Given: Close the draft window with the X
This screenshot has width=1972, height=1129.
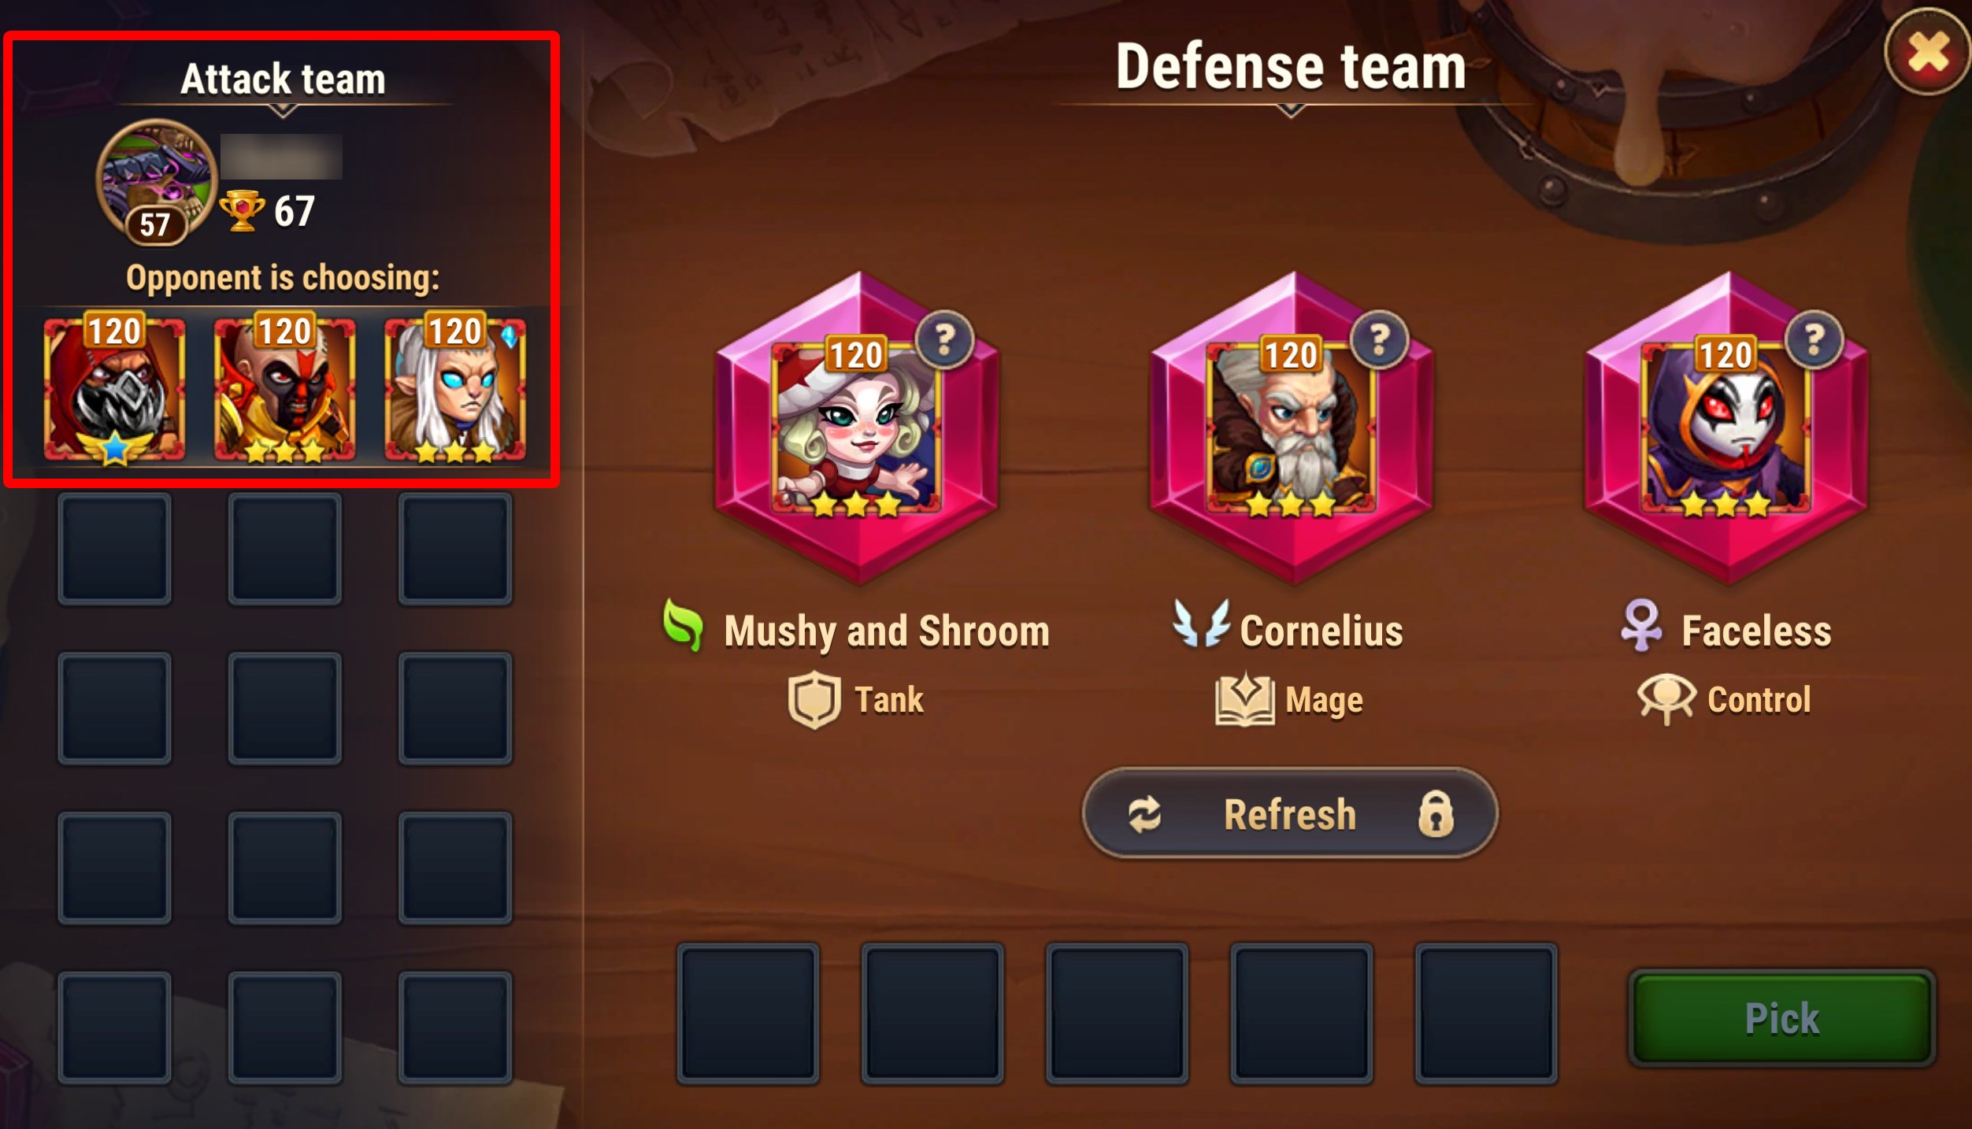Looking at the screenshot, I should (1928, 53).
